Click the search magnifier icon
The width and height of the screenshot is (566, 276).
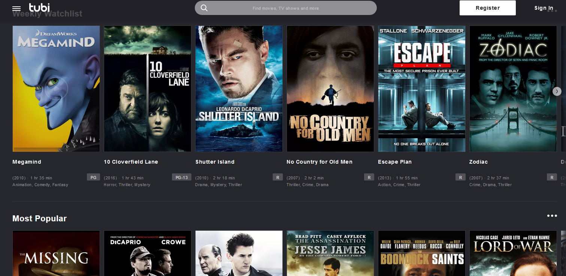(x=204, y=8)
